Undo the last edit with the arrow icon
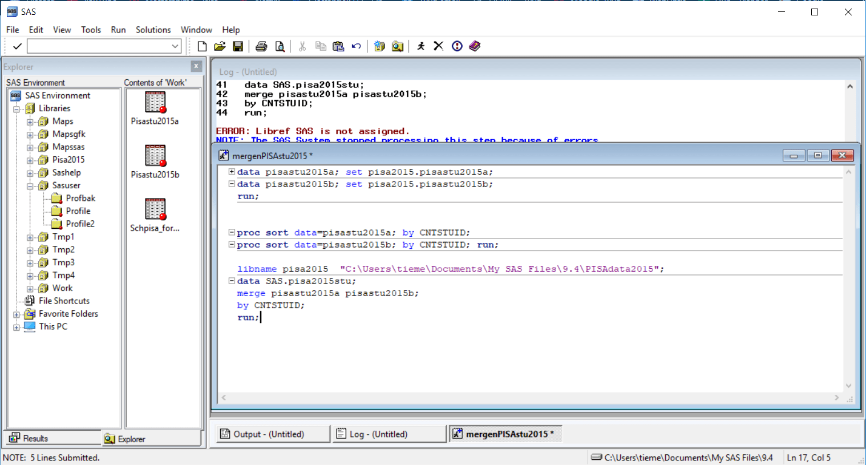The image size is (866, 465). 356,46
